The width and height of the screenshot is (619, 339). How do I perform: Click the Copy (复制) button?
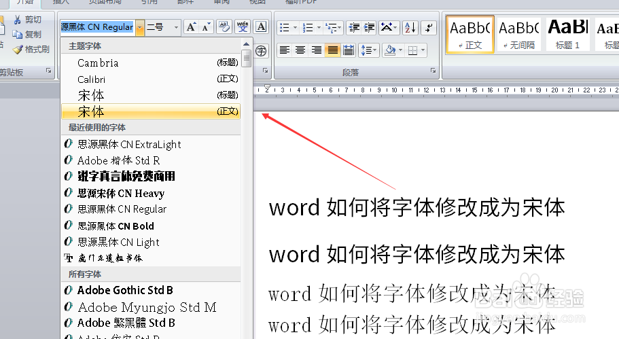[27, 35]
